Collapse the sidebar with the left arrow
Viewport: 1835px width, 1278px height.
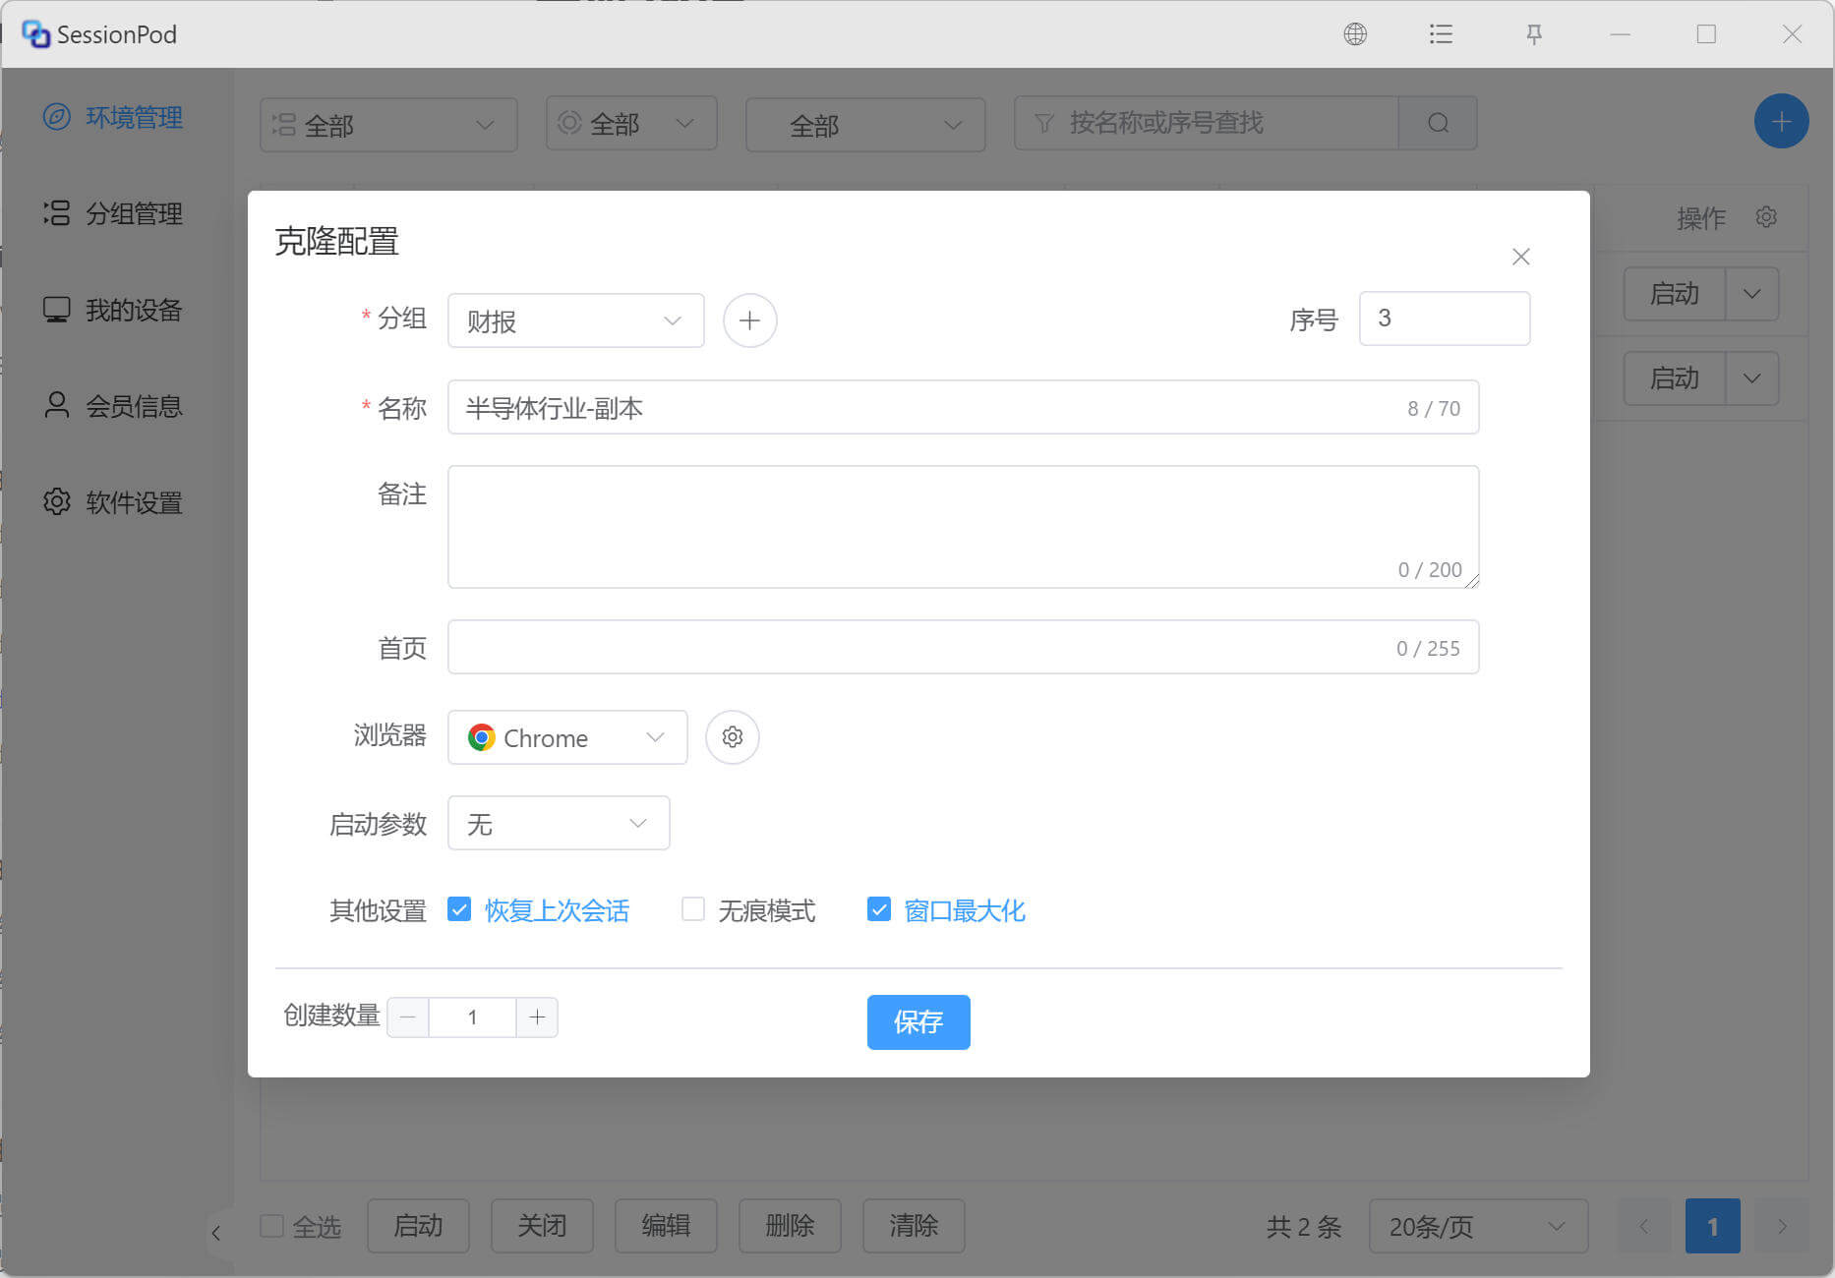[x=216, y=1233]
